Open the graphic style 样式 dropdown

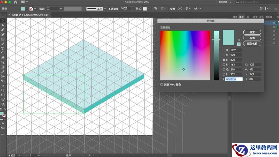[148, 9]
